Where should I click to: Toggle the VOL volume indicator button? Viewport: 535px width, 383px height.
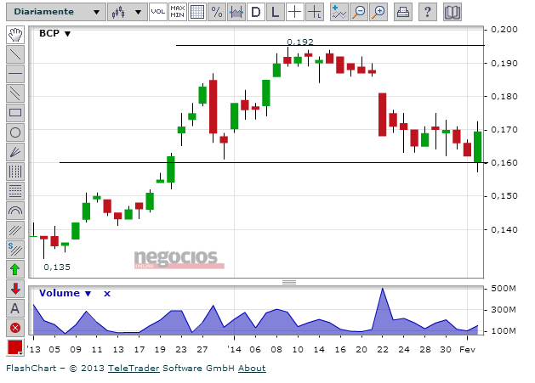coord(158,12)
